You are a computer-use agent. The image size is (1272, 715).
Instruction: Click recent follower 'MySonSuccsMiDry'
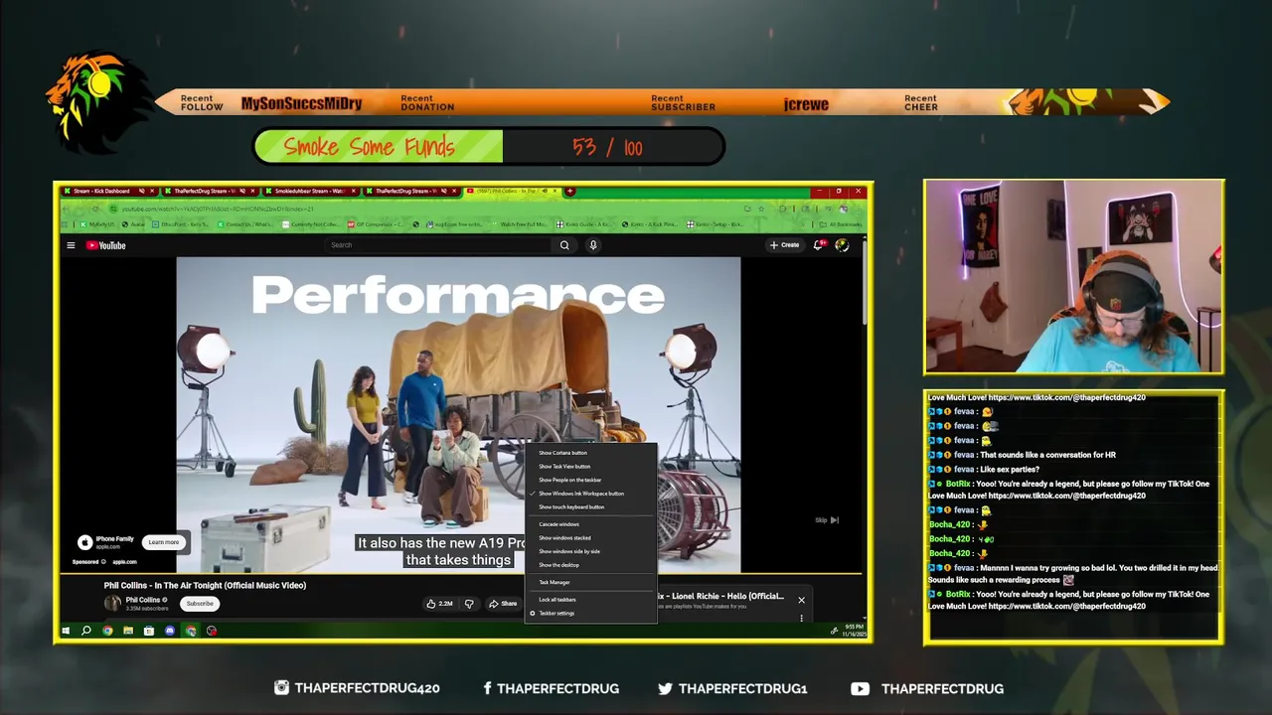301,103
